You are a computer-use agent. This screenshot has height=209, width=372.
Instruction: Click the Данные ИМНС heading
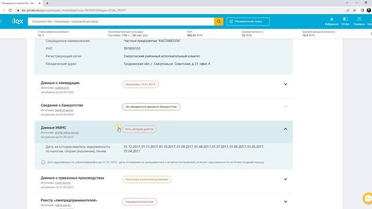(53, 128)
